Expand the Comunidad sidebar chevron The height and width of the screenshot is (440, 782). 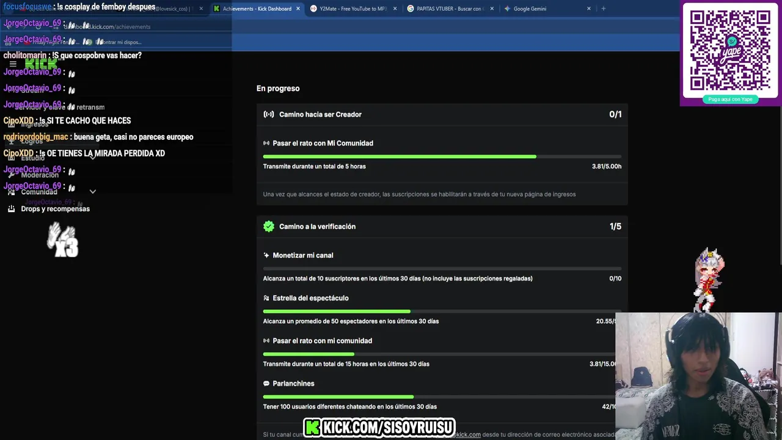tap(93, 192)
